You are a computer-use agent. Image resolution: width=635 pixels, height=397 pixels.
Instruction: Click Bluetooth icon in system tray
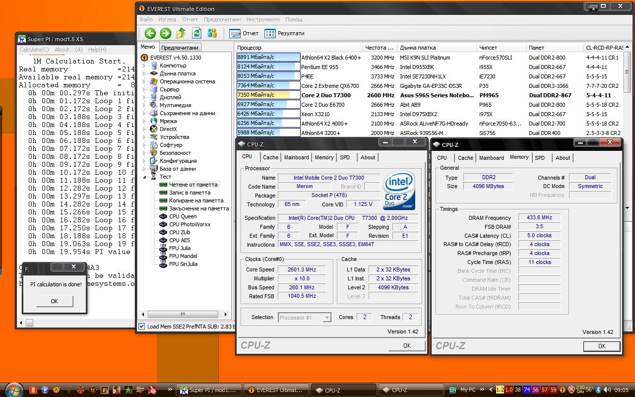pyautogui.click(x=598, y=390)
